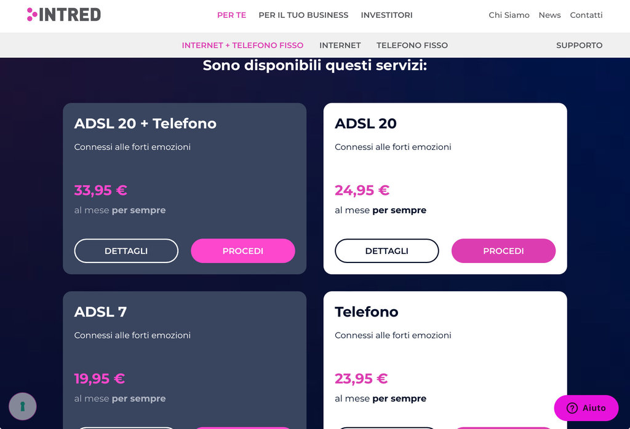Open the Aiuto help chat

tap(586, 408)
